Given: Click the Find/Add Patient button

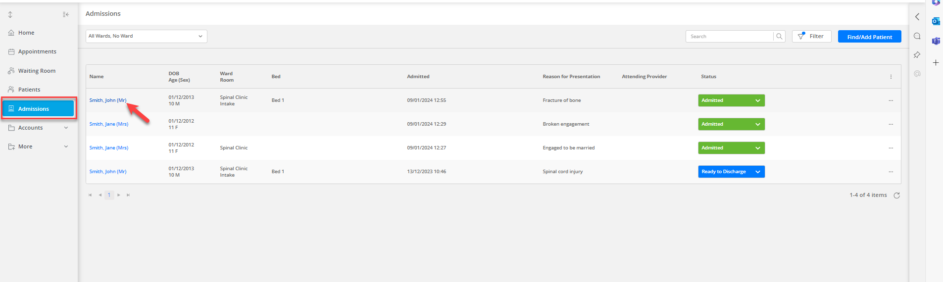Looking at the screenshot, I should click(869, 37).
